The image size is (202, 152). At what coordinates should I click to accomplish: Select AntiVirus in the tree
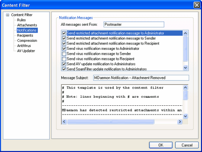[24, 46]
